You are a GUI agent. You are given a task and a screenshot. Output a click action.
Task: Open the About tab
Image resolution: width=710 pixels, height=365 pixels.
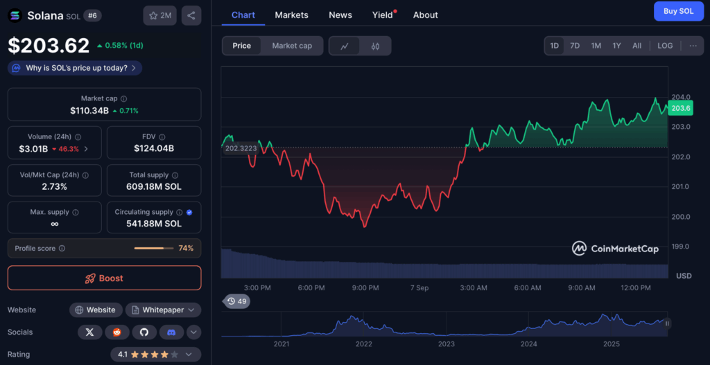[426, 15]
